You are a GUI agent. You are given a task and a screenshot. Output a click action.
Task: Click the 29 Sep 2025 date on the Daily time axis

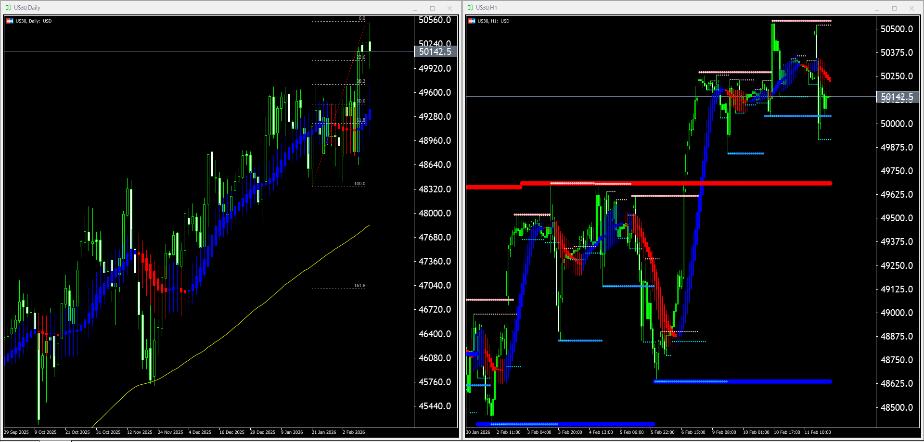point(16,432)
